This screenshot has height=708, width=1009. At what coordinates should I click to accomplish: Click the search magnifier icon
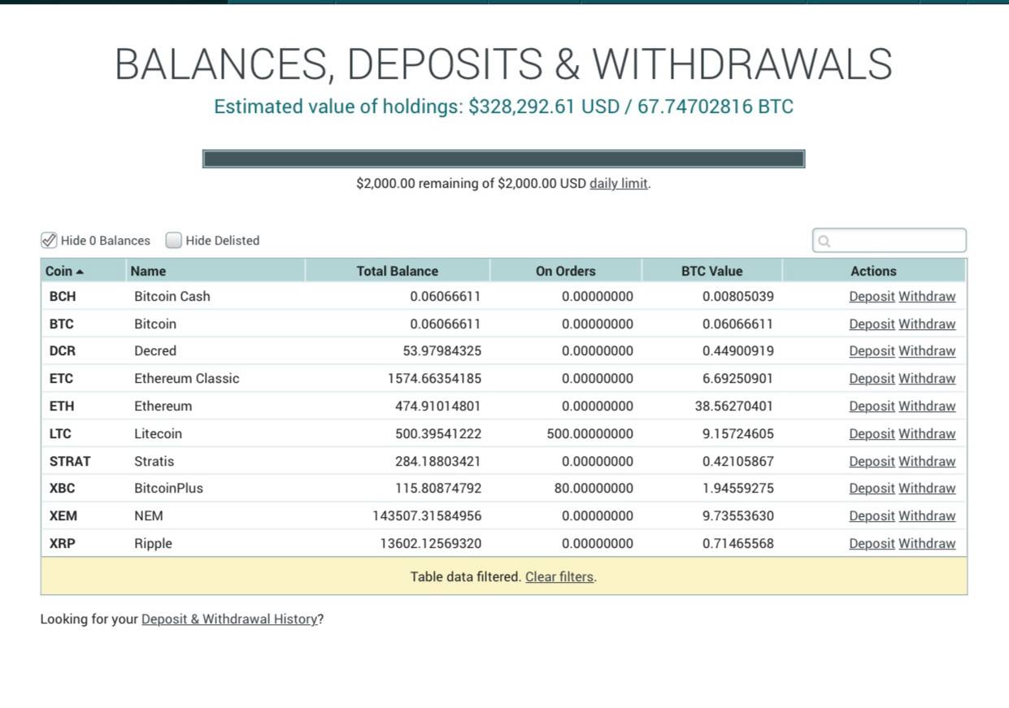click(824, 241)
